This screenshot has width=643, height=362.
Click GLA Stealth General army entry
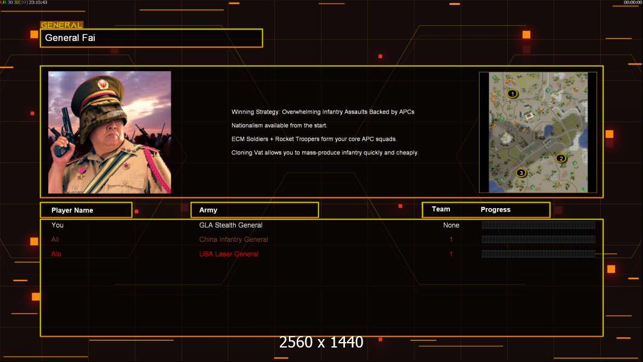(x=230, y=225)
